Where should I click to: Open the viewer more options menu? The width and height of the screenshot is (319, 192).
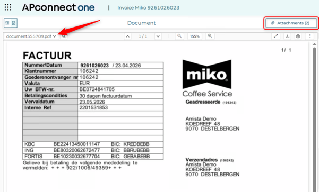point(309,36)
